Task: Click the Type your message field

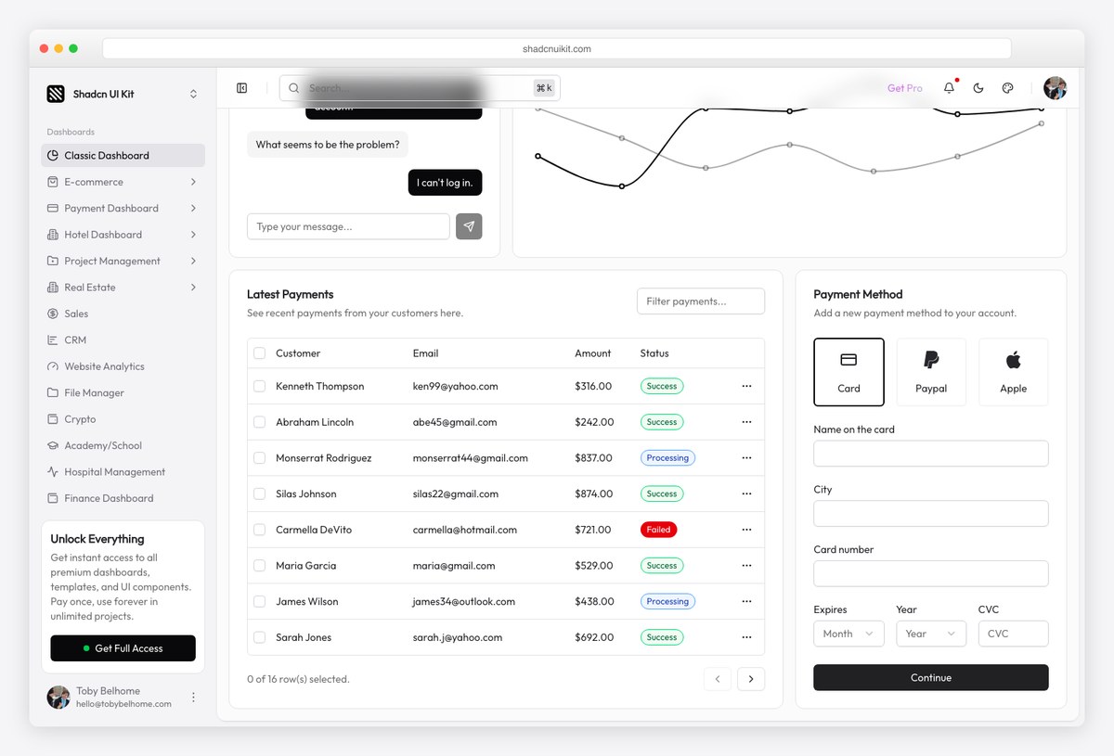Action: pyautogui.click(x=348, y=226)
